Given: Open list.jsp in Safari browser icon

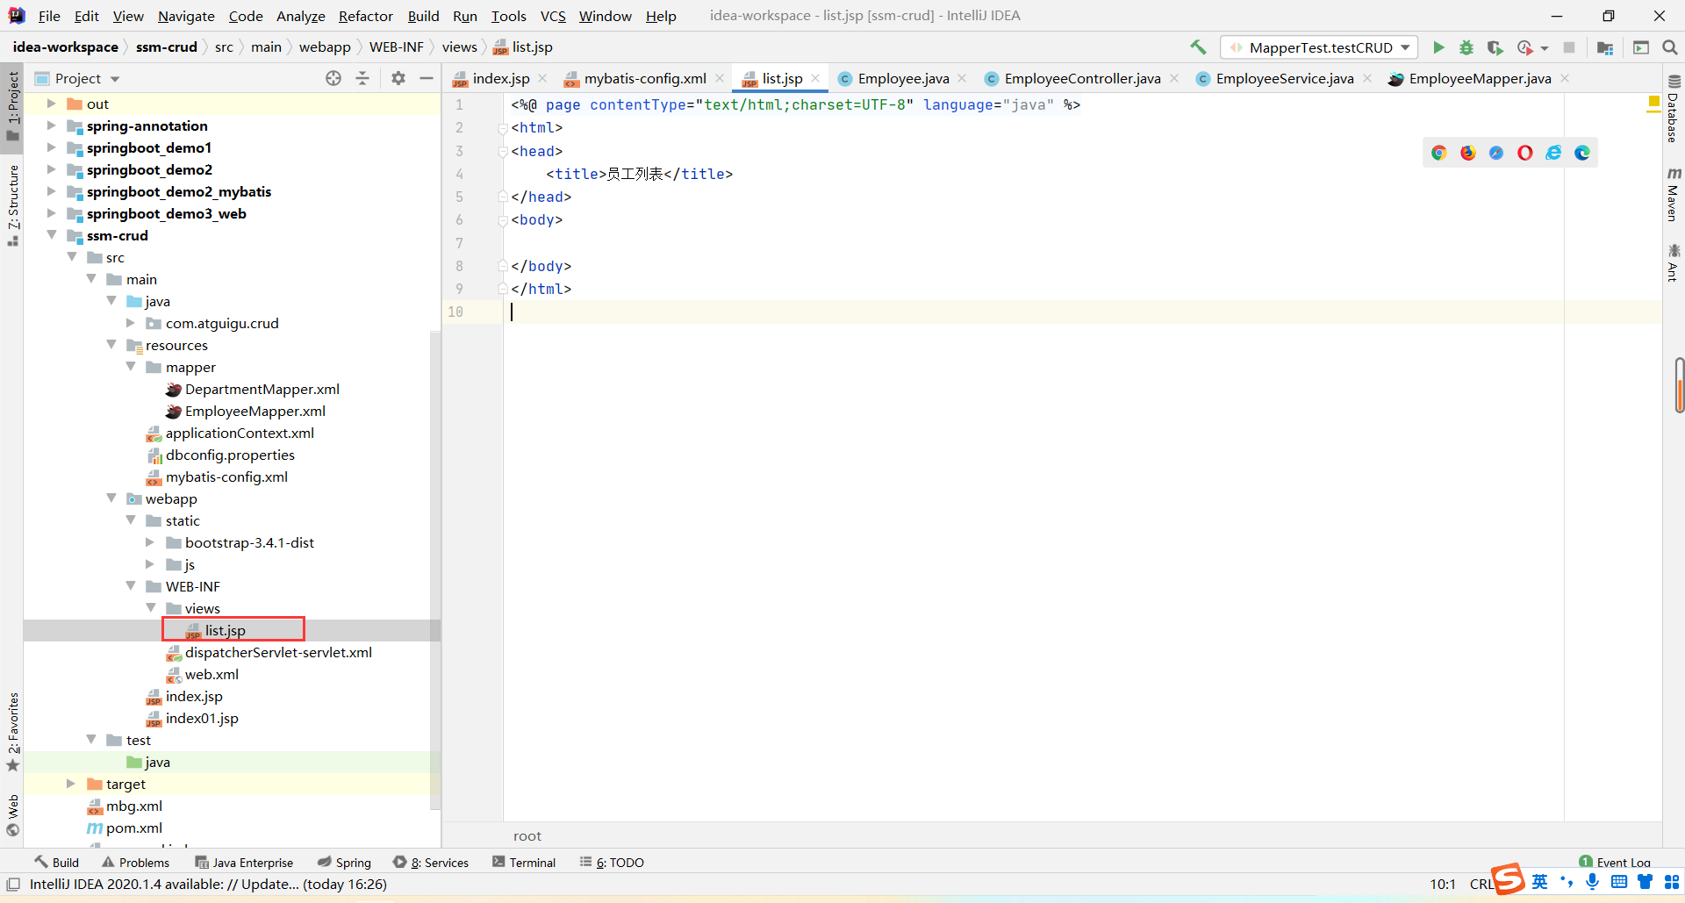Looking at the screenshot, I should [1496, 153].
